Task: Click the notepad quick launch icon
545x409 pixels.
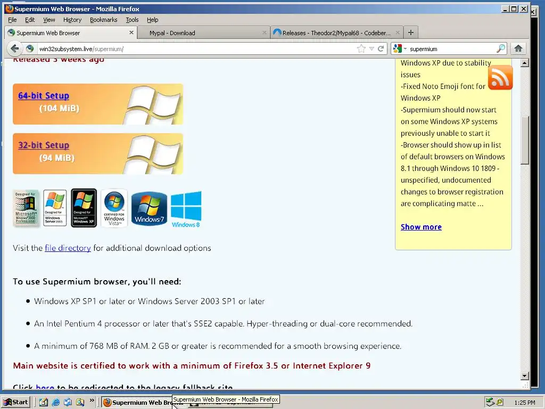Action: point(44,403)
